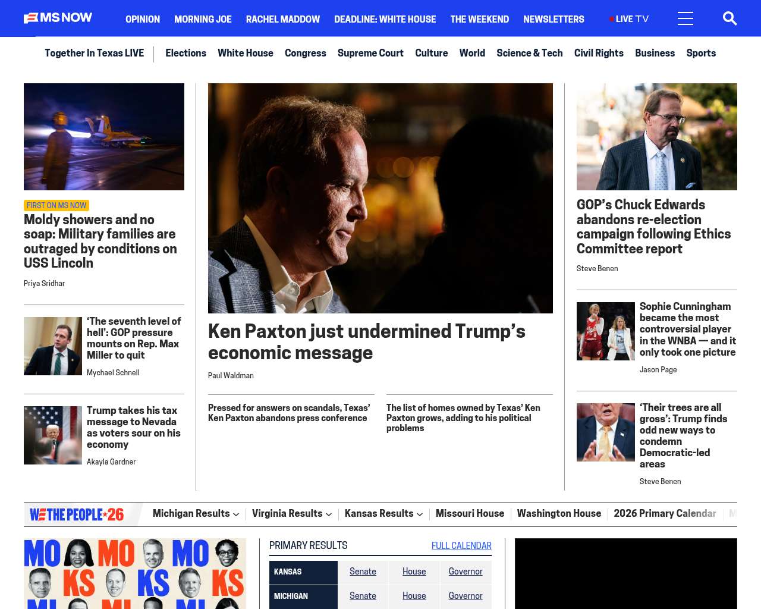Select Deadline: White House

385,19
